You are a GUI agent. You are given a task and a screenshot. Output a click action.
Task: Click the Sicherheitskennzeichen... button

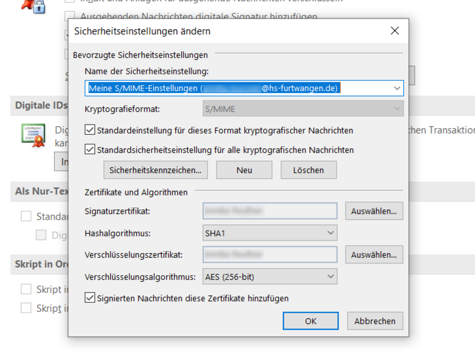click(155, 170)
